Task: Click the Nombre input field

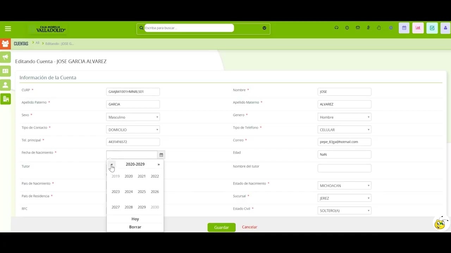Action: (344, 92)
